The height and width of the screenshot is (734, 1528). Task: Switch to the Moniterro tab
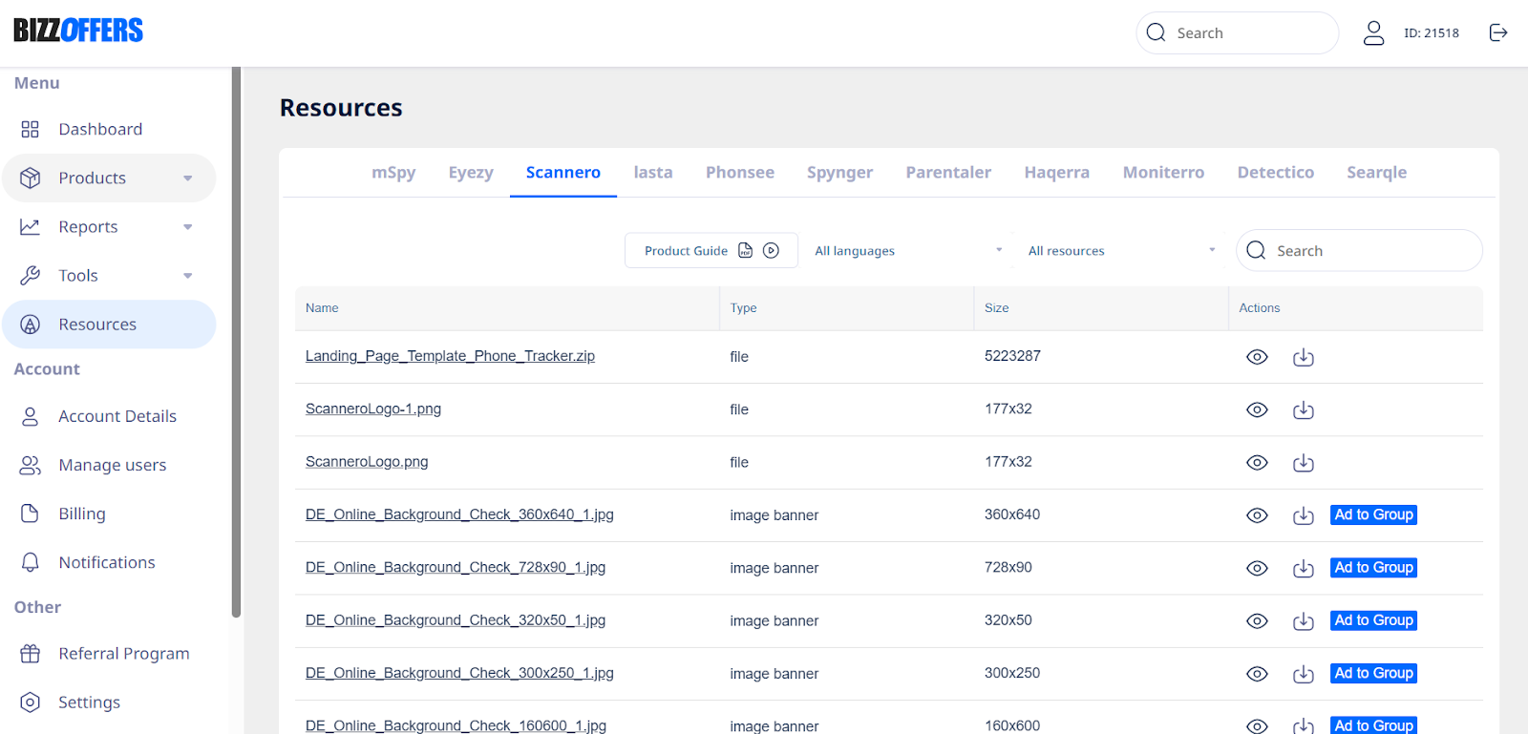pos(1163,173)
